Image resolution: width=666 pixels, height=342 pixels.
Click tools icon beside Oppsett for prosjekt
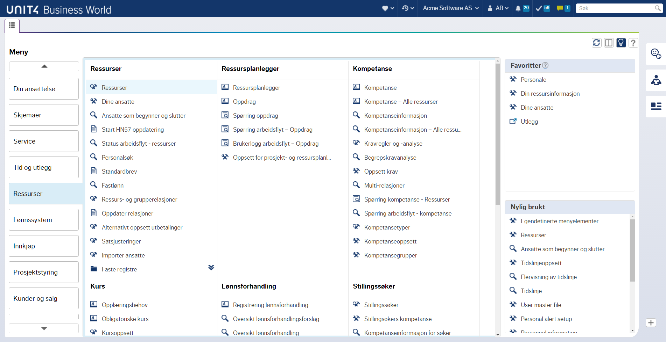(225, 157)
